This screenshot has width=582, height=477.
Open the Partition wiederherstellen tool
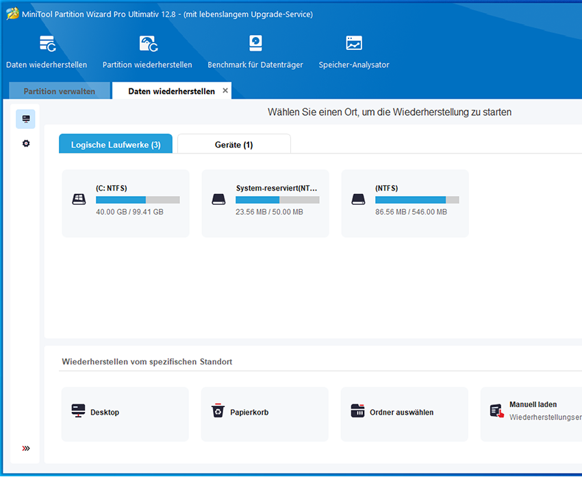(x=147, y=45)
